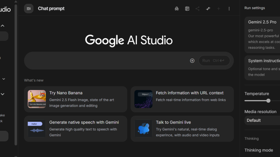Click the Run button
The height and width of the screenshot is (157, 280).
point(214,61)
